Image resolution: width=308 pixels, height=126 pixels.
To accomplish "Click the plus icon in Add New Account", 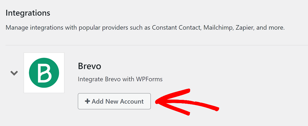I will coord(87,101).
